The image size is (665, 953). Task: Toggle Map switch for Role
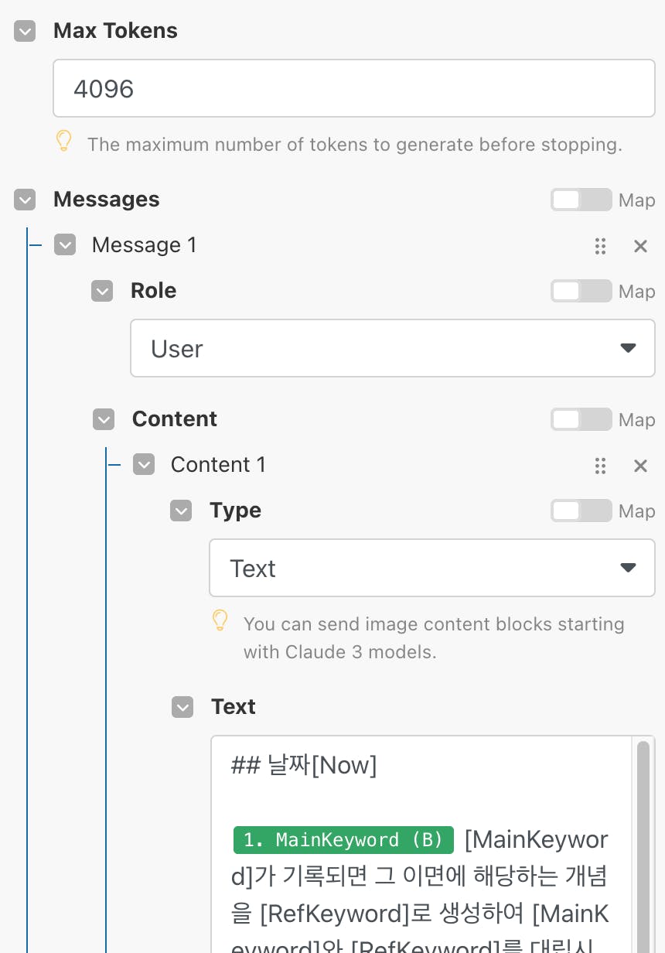coord(581,292)
